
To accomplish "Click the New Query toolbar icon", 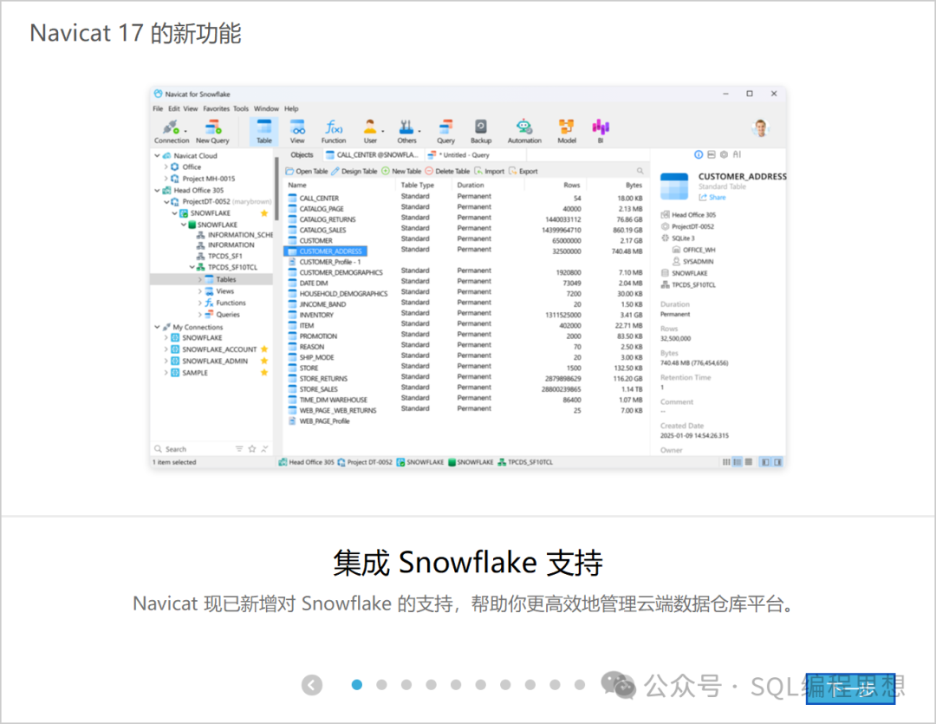I will click(212, 132).
